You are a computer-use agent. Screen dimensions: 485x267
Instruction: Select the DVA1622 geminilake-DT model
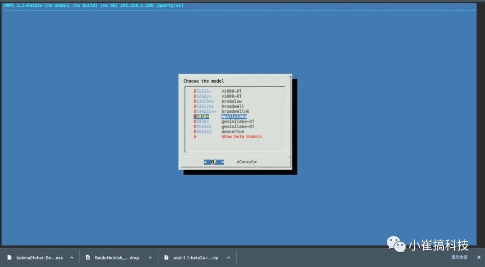224,127
